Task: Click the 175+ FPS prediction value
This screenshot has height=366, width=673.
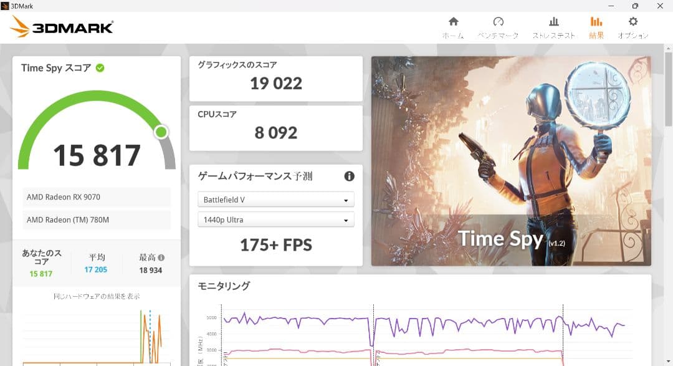Action: [276, 245]
